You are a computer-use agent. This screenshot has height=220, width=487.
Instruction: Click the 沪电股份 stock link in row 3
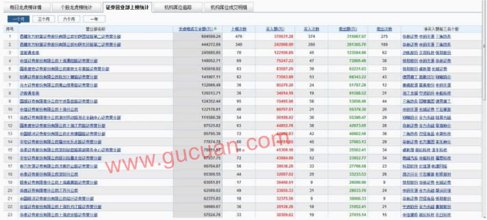(x=408, y=53)
